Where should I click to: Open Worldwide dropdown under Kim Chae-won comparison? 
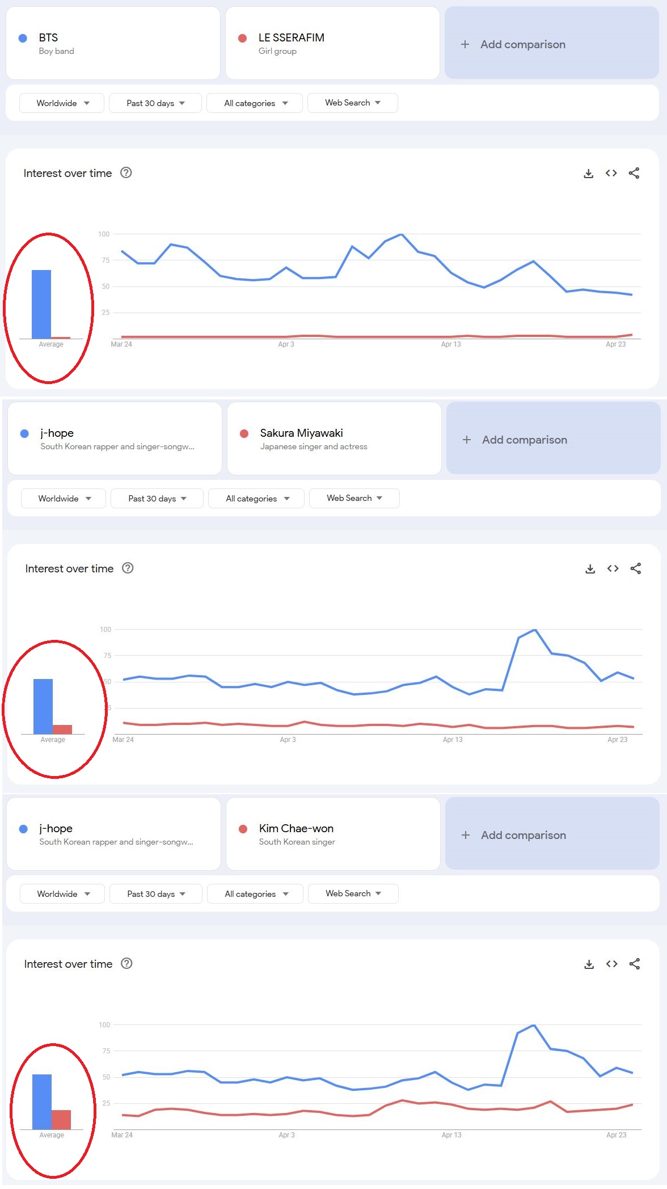(x=62, y=894)
